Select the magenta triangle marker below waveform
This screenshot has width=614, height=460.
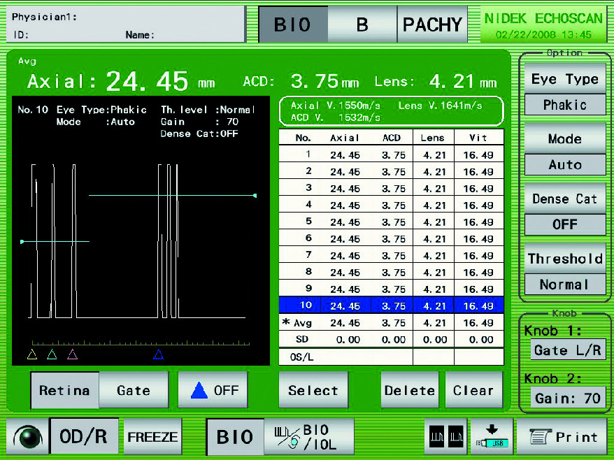pos(73,354)
